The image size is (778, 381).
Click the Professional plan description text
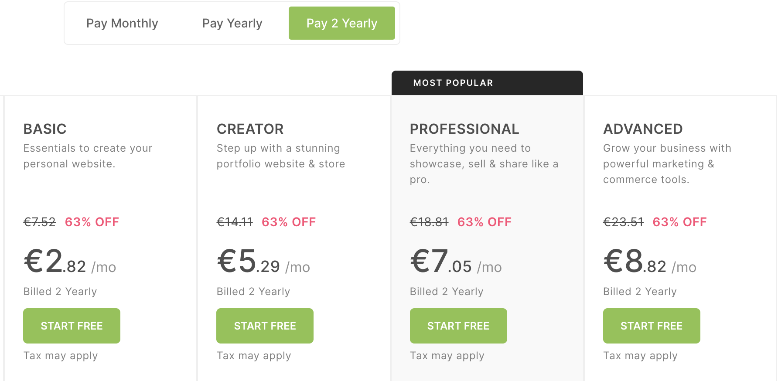(484, 164)
